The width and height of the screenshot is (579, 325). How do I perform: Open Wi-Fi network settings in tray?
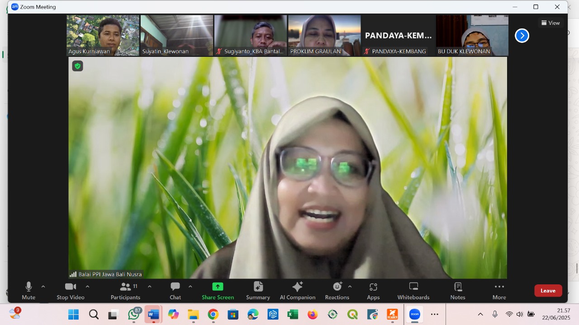pos(509,314)
